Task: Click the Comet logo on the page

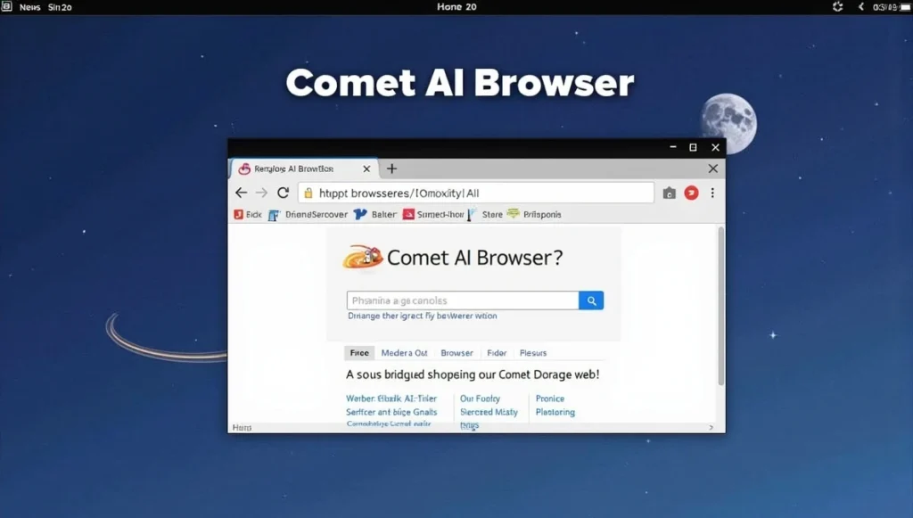Action: tap(364, 257)
